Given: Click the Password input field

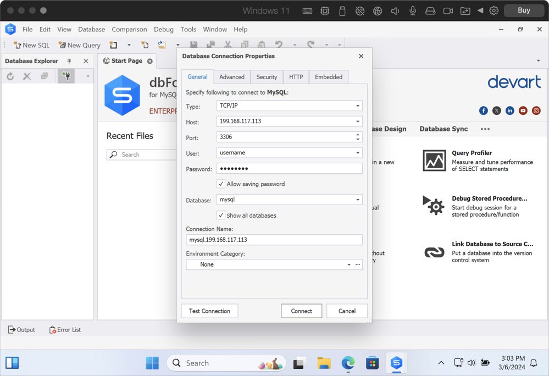Looking at the screenshot, I should [x=289, y=168].
